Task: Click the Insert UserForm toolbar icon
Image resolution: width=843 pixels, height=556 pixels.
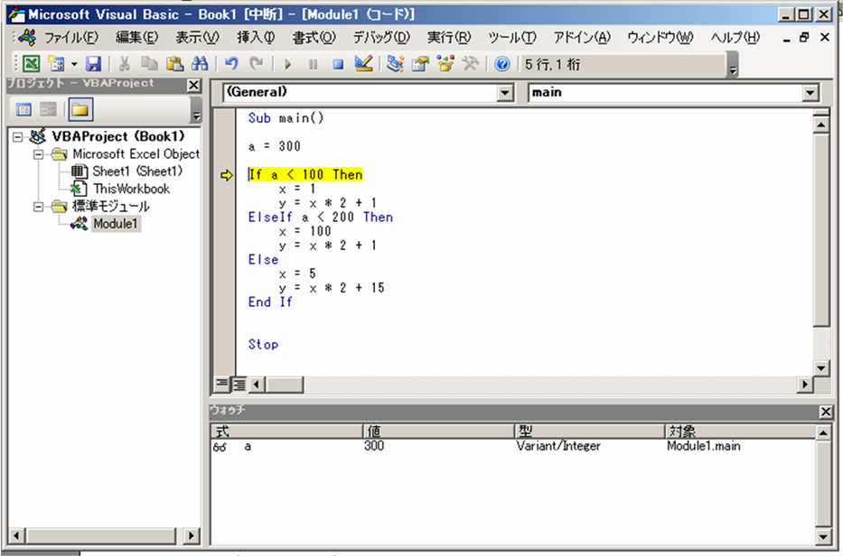Action: 56,64
